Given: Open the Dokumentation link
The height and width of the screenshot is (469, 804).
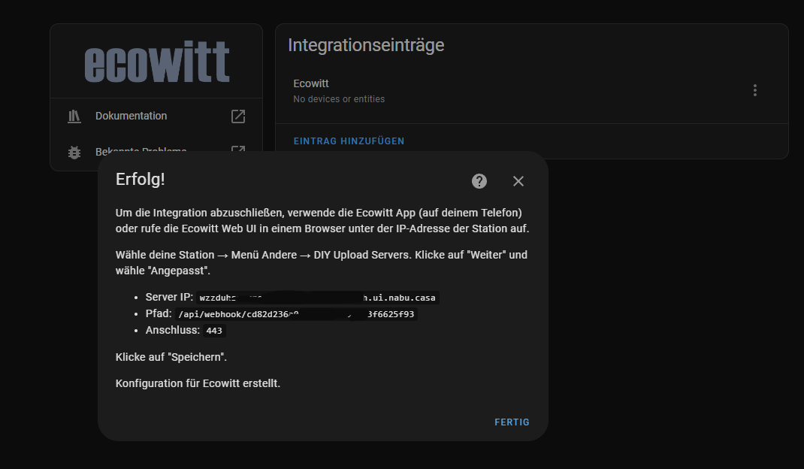Looking at the screenshot, I should click(156, 116).
